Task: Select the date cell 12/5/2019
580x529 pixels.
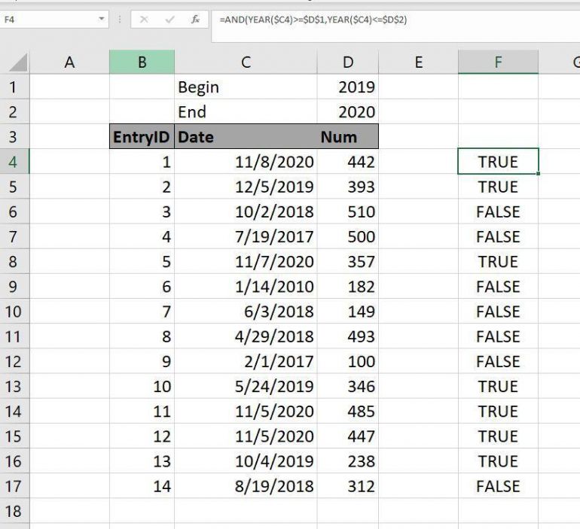Action: click(246, 187)
